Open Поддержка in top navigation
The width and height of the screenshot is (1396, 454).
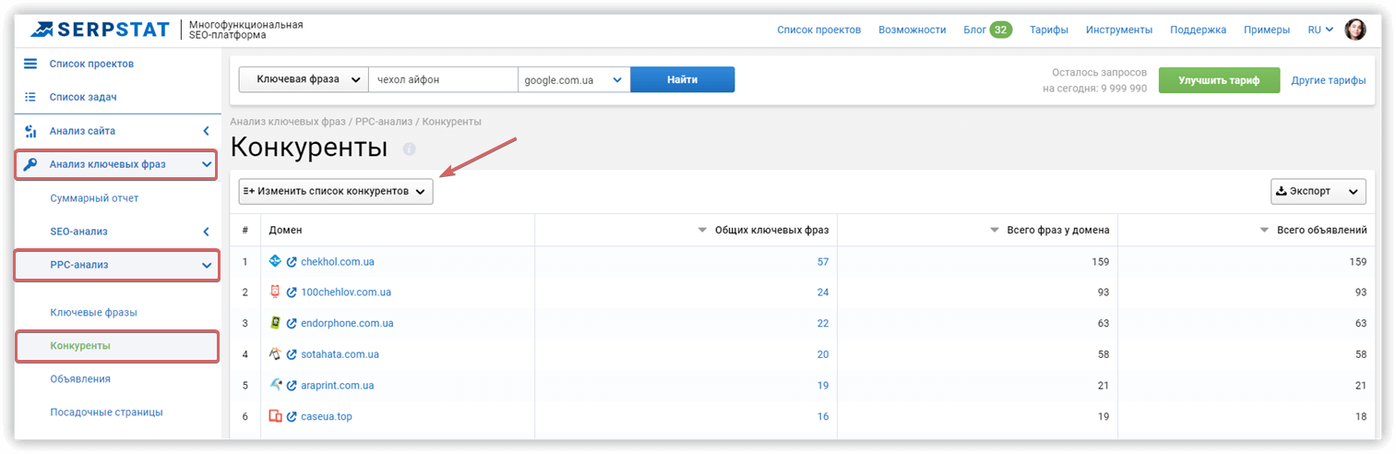[1198, 30]
